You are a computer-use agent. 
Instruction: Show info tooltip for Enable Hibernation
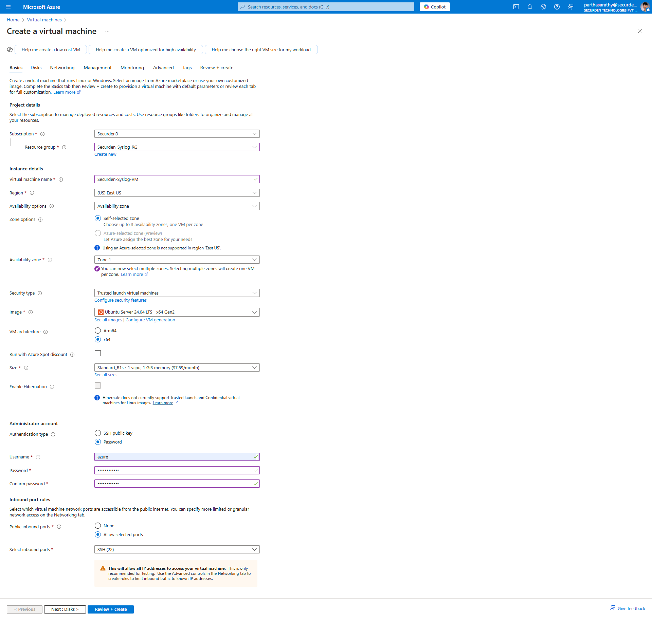pos(52,387)
